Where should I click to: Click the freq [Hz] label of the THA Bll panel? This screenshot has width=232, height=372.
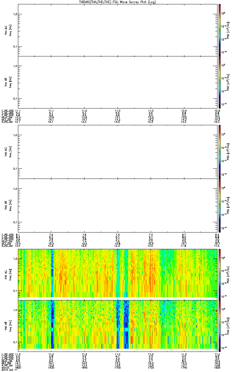click(11, 82)
